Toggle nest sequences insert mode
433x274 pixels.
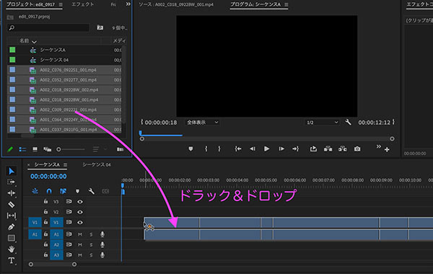coord(35,191)
